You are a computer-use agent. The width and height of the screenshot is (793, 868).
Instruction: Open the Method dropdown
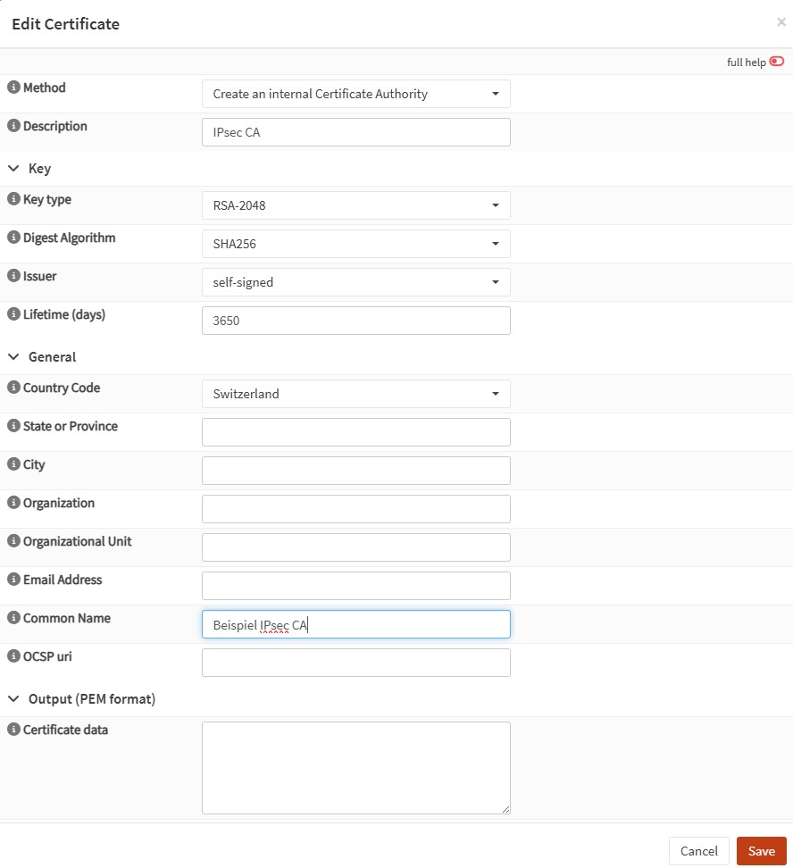pyautogui.click(x=355, y=94)
